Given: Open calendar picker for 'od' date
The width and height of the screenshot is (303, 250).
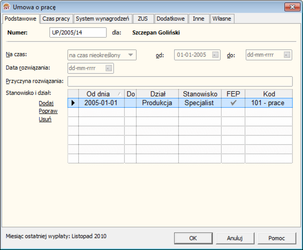Looking at the screenshot, I should coord(215,55).
